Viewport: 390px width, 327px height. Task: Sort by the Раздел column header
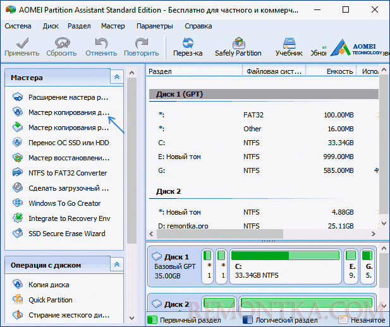point(194,71)
